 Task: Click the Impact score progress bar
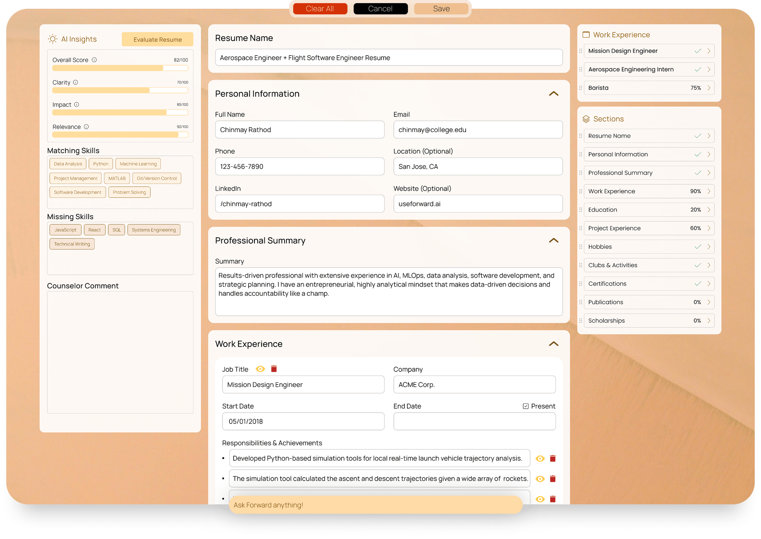(x=120, y=113)
